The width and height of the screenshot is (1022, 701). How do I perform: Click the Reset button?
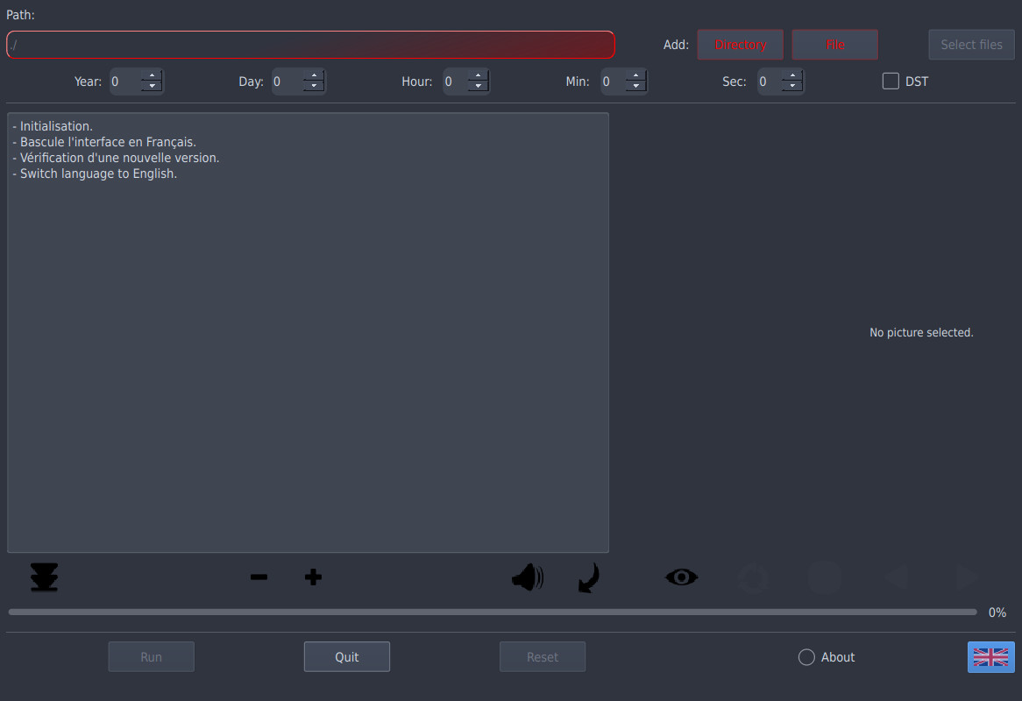(x=543, y=656)
